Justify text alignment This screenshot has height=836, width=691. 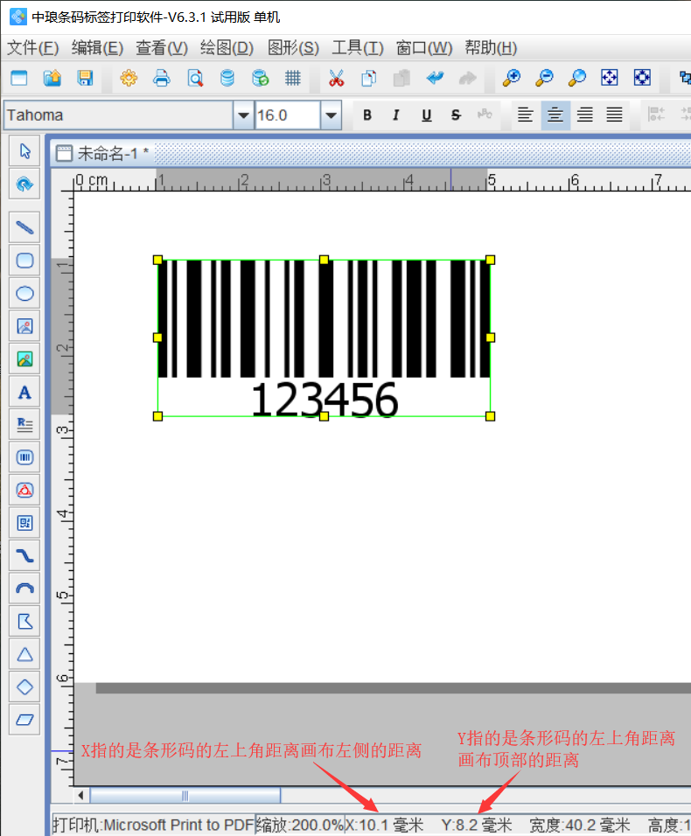[614, 115]
